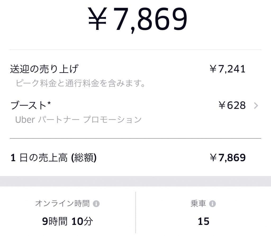The height and width of the screenshot is (236, 271).
Task: Tap the ピーク料金 subtitle text
Action: point(79,83)
